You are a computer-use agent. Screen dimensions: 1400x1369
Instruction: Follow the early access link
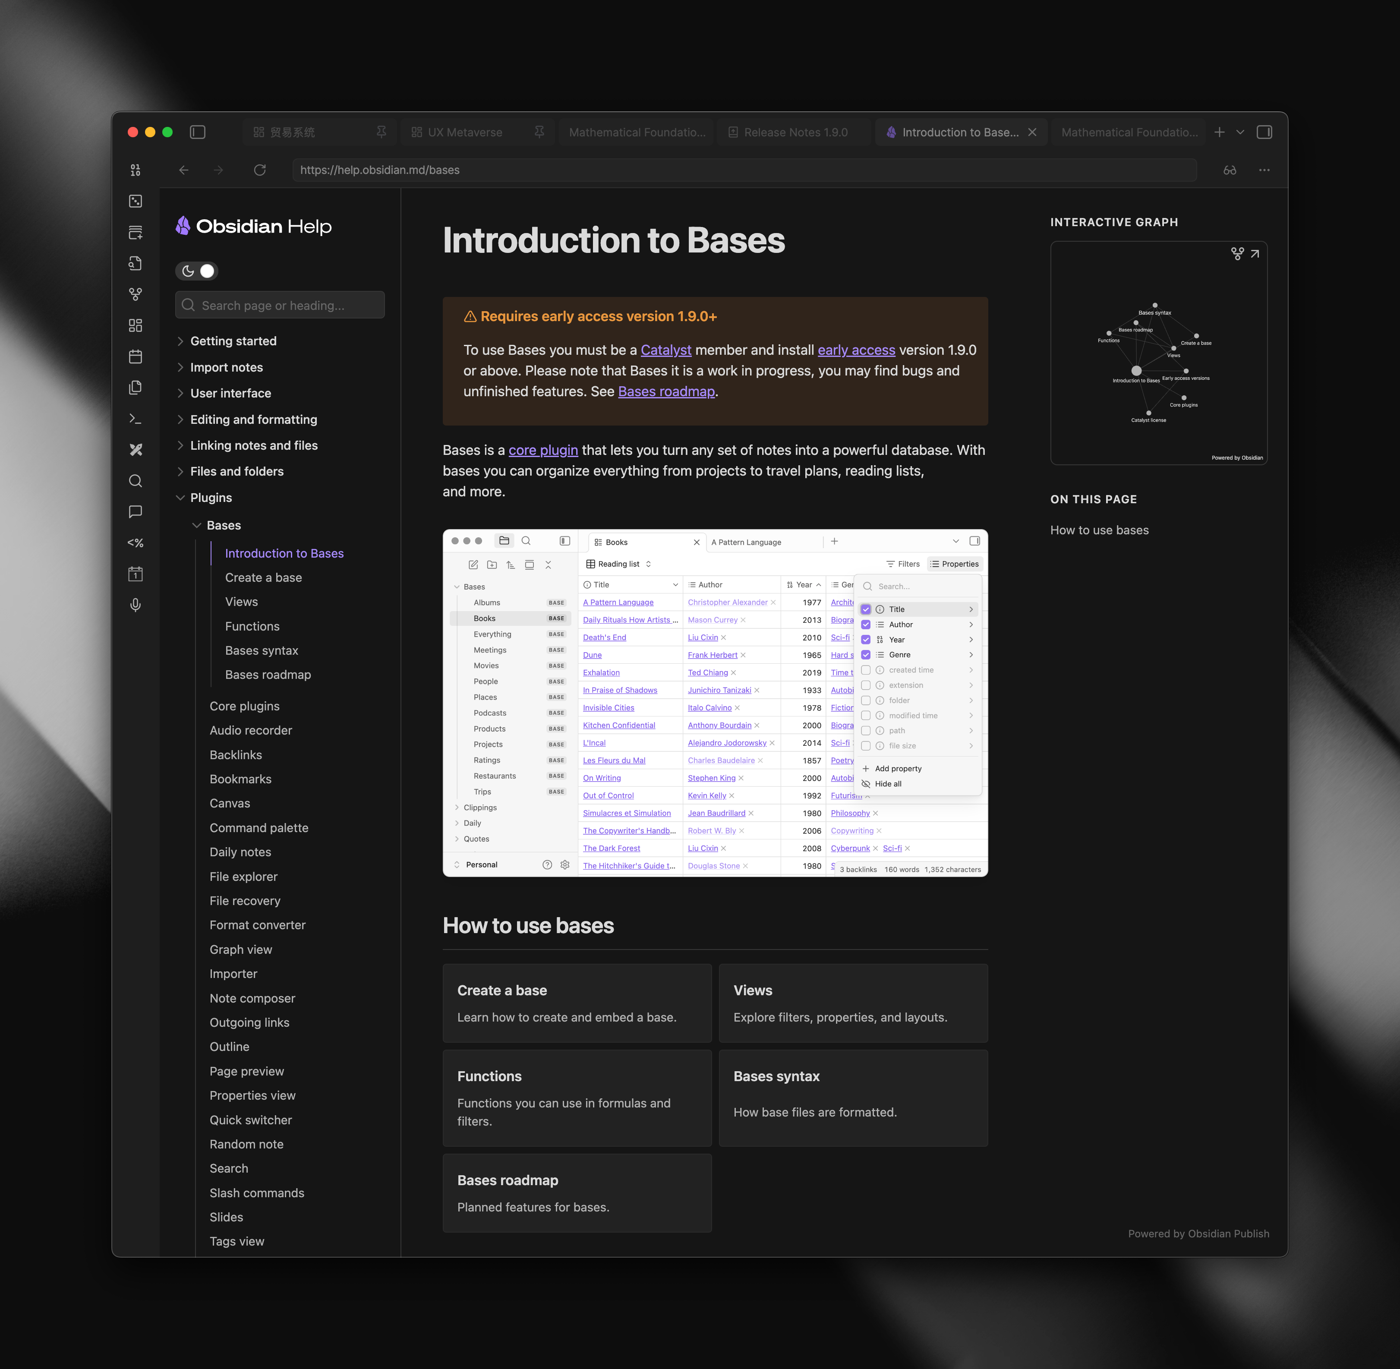pos(856,350)
